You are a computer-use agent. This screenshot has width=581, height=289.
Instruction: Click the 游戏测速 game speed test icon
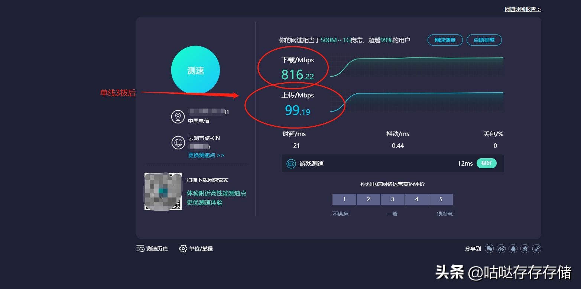pos(291,163)
